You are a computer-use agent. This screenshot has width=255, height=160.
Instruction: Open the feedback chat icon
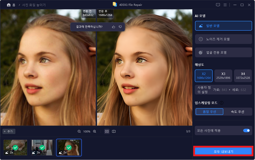(218, 5)
